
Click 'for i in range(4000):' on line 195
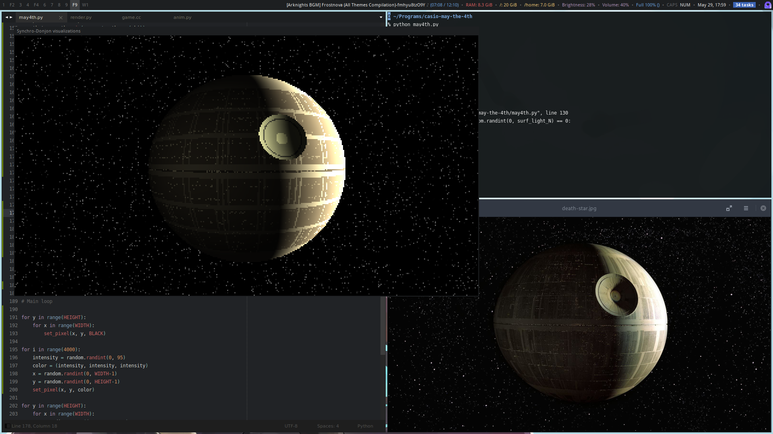point(51,350)
